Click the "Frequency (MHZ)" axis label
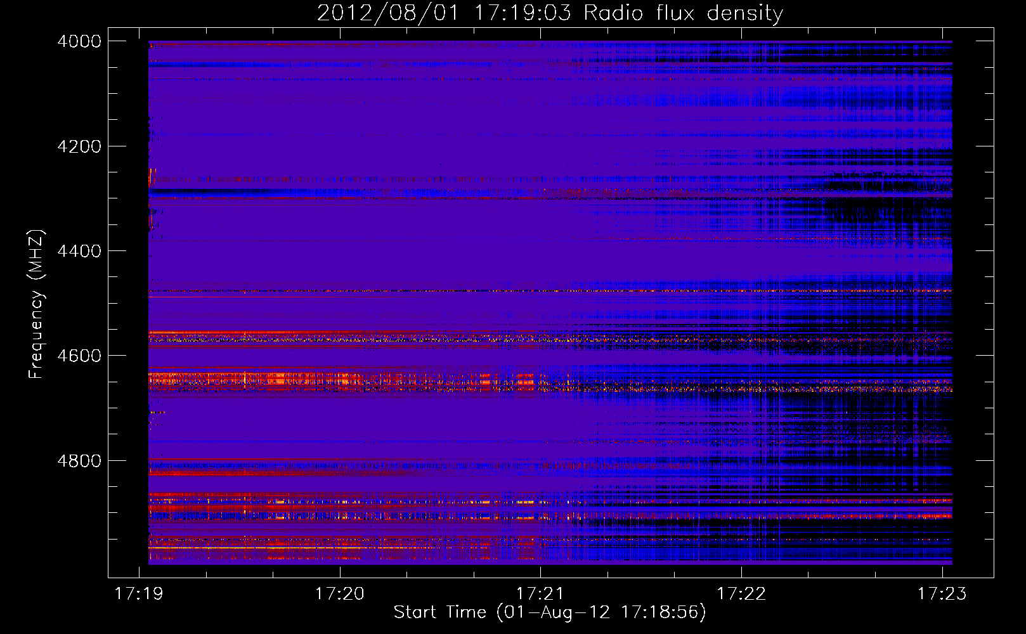Screen dimensions: 1026x634 36,304
